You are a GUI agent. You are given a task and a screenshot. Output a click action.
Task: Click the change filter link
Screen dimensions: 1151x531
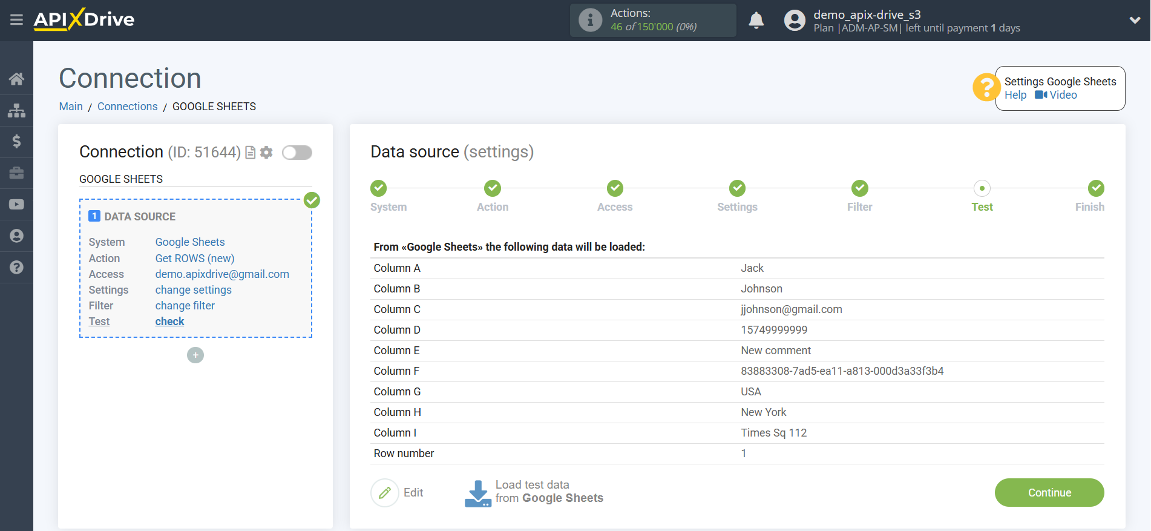tap(185, 306)
